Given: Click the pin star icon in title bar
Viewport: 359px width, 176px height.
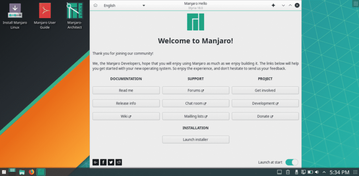Looking at the screenshot, I should [x=273, y=5].
